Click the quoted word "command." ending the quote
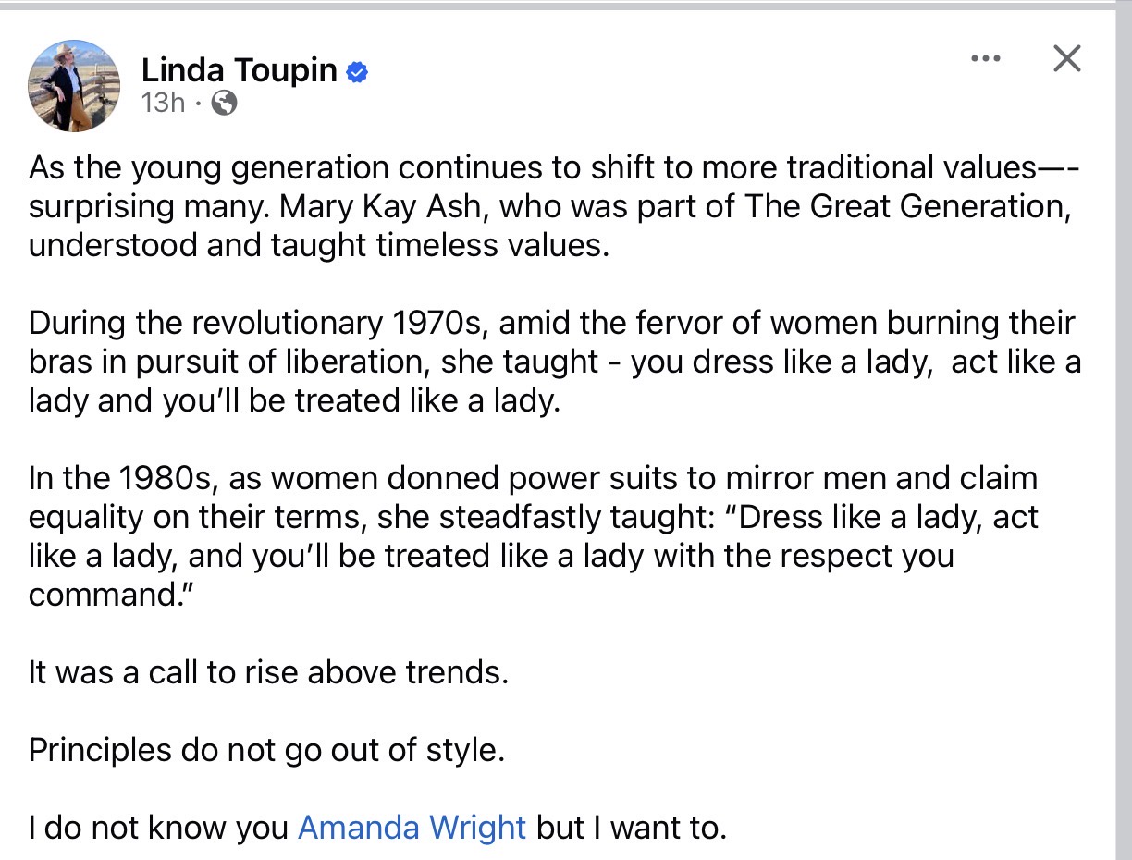1132x860 pixels. [x=104, y=594]
